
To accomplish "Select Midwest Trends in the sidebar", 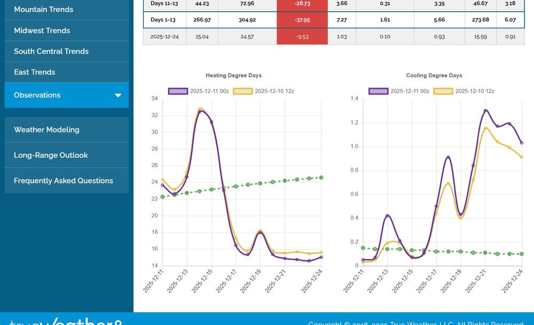I will (x=42, y=31).
